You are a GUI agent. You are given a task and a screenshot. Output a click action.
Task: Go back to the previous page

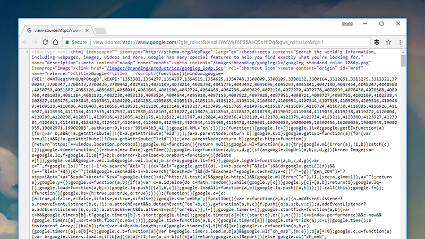[25, 42]
